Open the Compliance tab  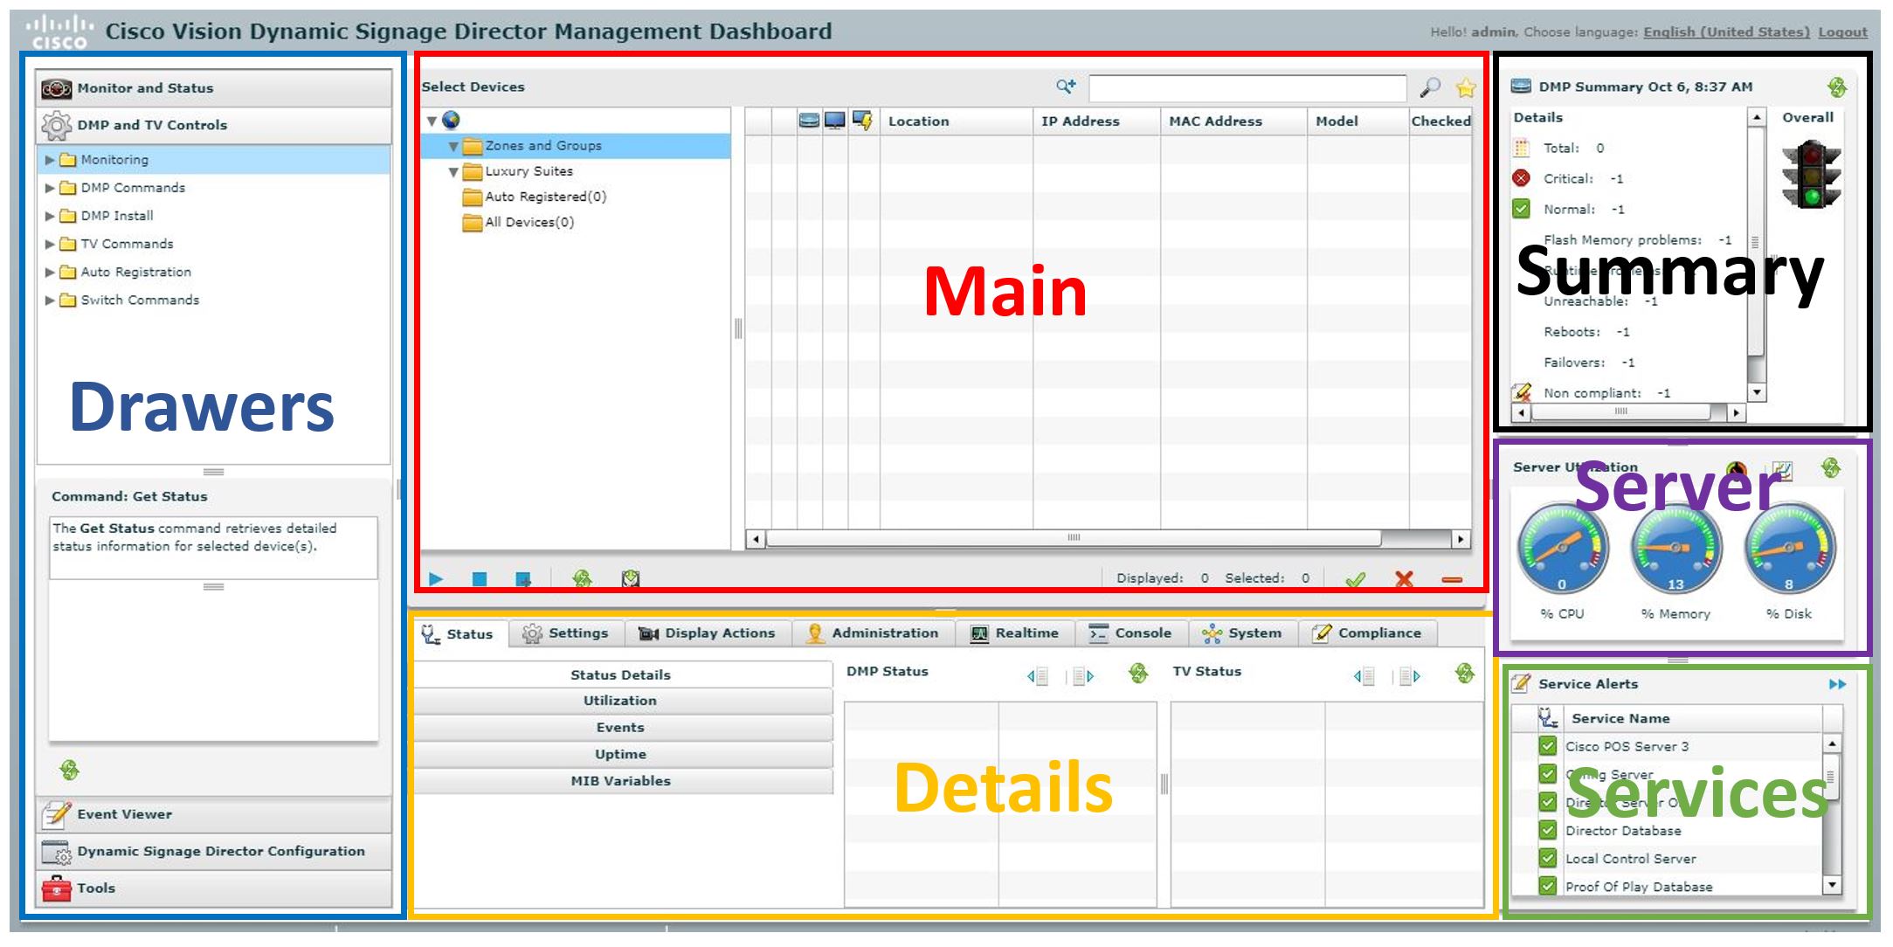pyautogui.click(x=1367, y=633)
